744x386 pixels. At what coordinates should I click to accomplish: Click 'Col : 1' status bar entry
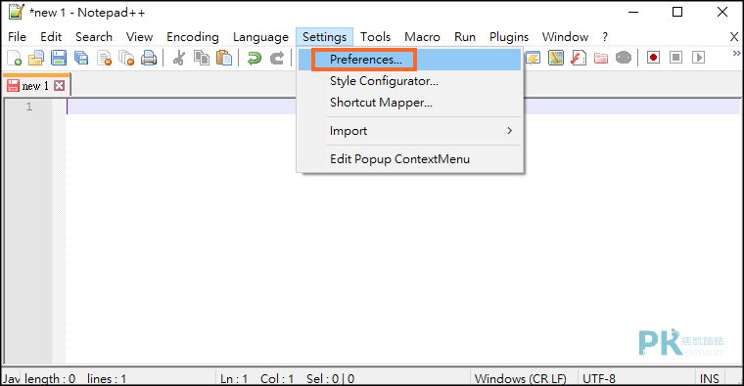pos(277,379)
